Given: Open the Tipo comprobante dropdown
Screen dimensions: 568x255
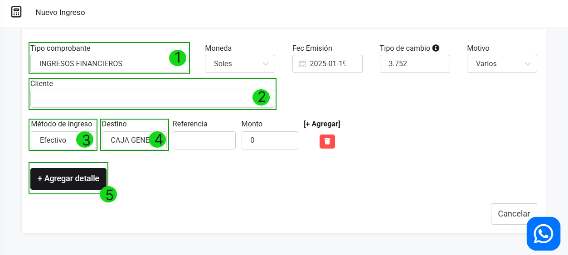Looking at the screenshot, I should tap(100, 64).
